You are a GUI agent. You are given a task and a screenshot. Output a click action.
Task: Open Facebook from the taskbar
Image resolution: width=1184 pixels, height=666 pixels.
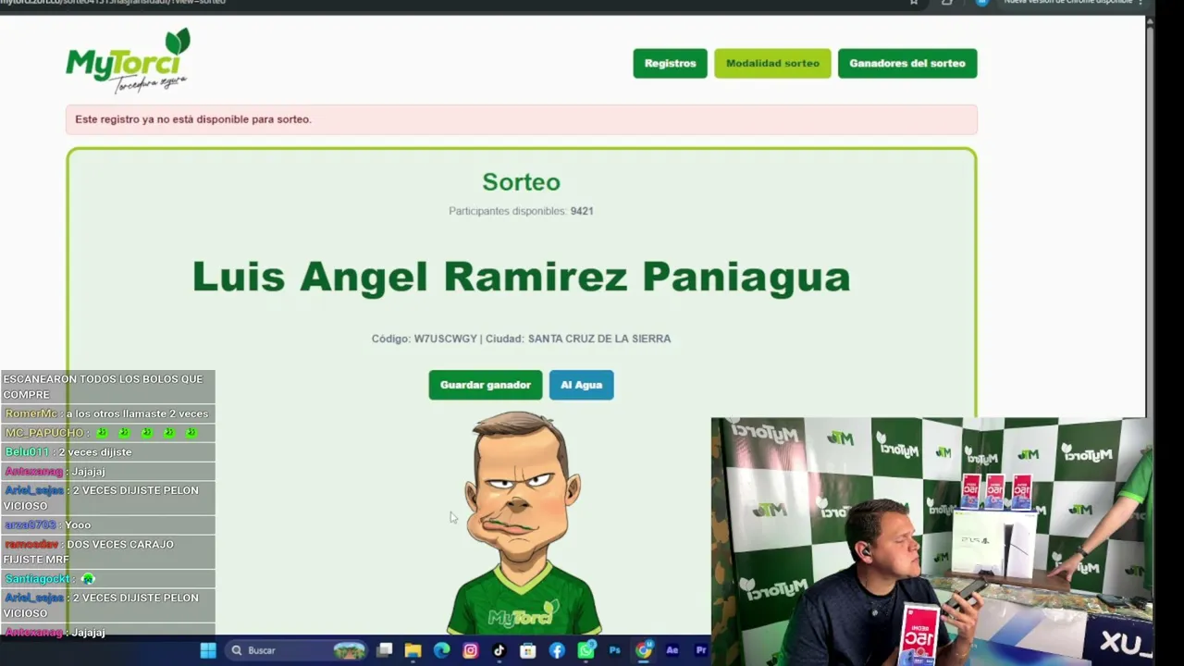(x=557, y=650)
